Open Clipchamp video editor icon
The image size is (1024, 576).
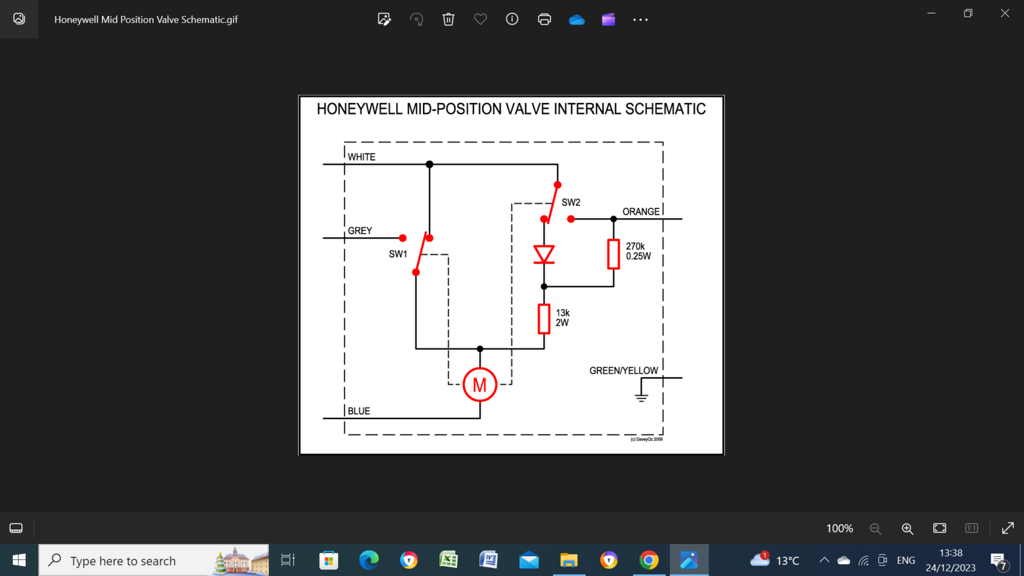coord(609,19)
